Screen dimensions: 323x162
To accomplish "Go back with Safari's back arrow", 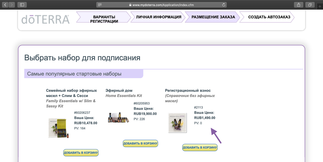I will tap(5, 5).
